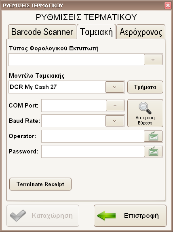
Task: Switch to the Αερόχρονος tab
Action: [141, 32]
